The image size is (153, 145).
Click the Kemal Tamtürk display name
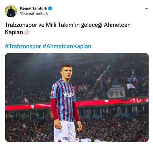click(34, 8)
